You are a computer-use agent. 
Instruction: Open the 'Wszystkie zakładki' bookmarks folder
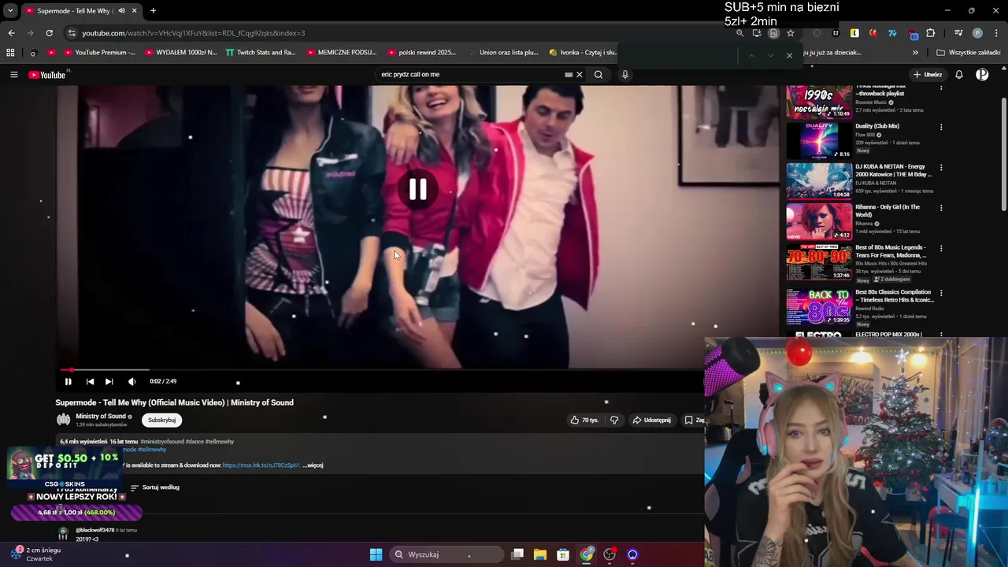point(969,53)
